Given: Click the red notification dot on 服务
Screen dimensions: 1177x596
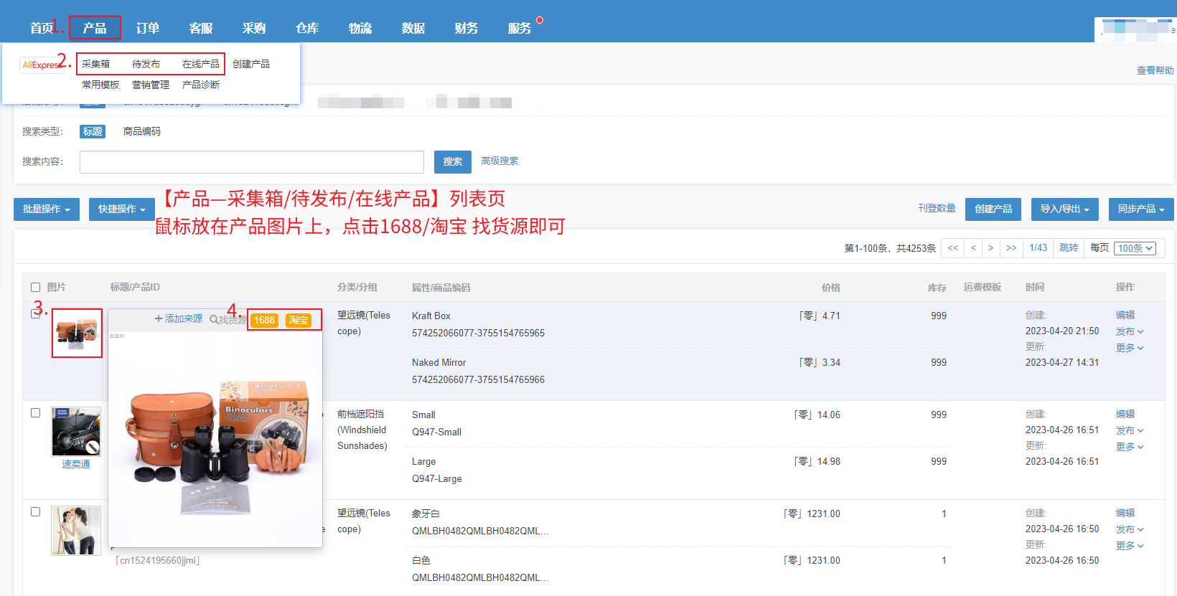Looking at the screenshot, I should (x=540, y=20).
